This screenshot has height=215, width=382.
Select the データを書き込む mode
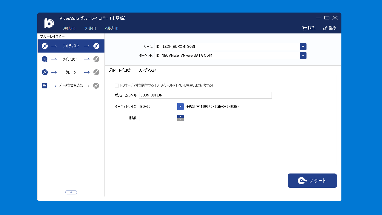pyautogui.click(x=71, y=86)
